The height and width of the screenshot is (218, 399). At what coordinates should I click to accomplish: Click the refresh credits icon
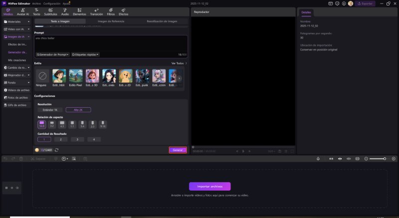(x=56, y=150)
